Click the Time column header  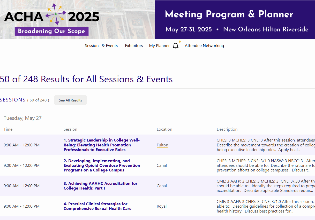(8, 129)
